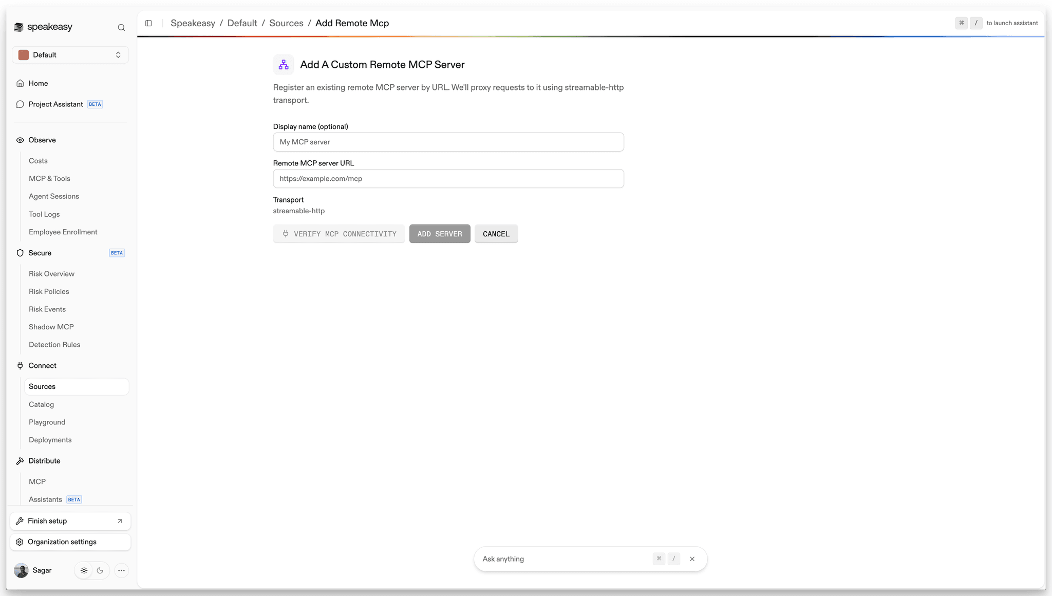This screenshot has height=596, width=1052.
Task: Click the Add Server button
Action: coord(440,234)
